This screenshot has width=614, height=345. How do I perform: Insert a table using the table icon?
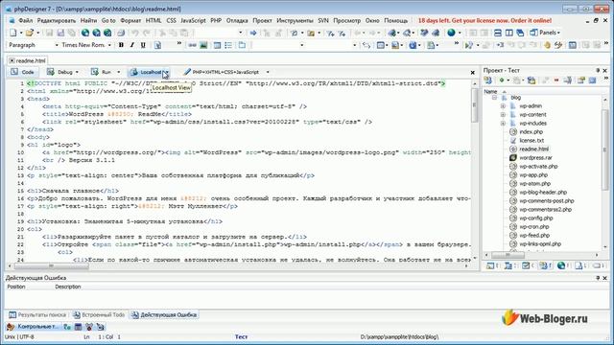click(x=217, y=45)
